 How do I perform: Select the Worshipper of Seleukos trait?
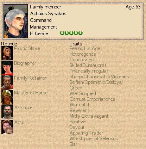(x=94, y=139)
